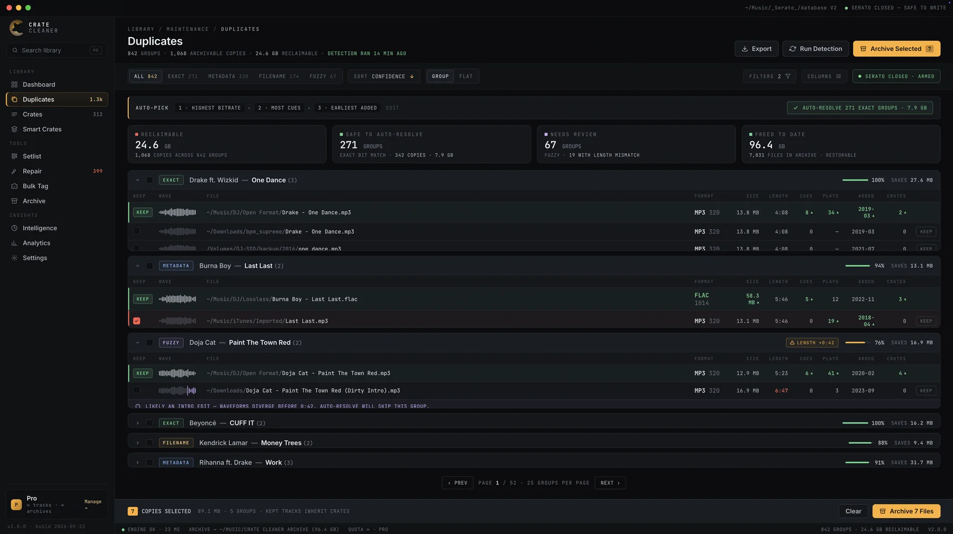Open the Columns dropdown
Image resolution: width=953 pixels, height=534 pixels.
tap(824, 76)
